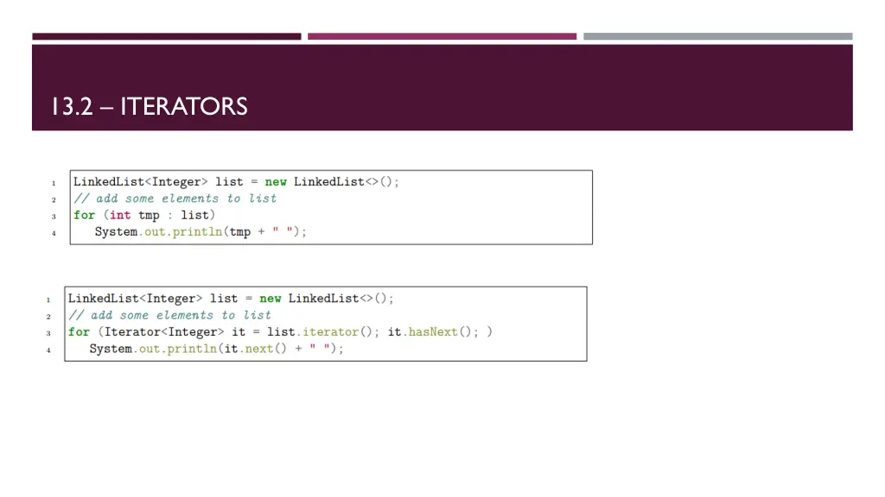This screenshot has height=497, width=885.
Task: Click 'System.out.println(it.next()' line
Action: [216, 349]
